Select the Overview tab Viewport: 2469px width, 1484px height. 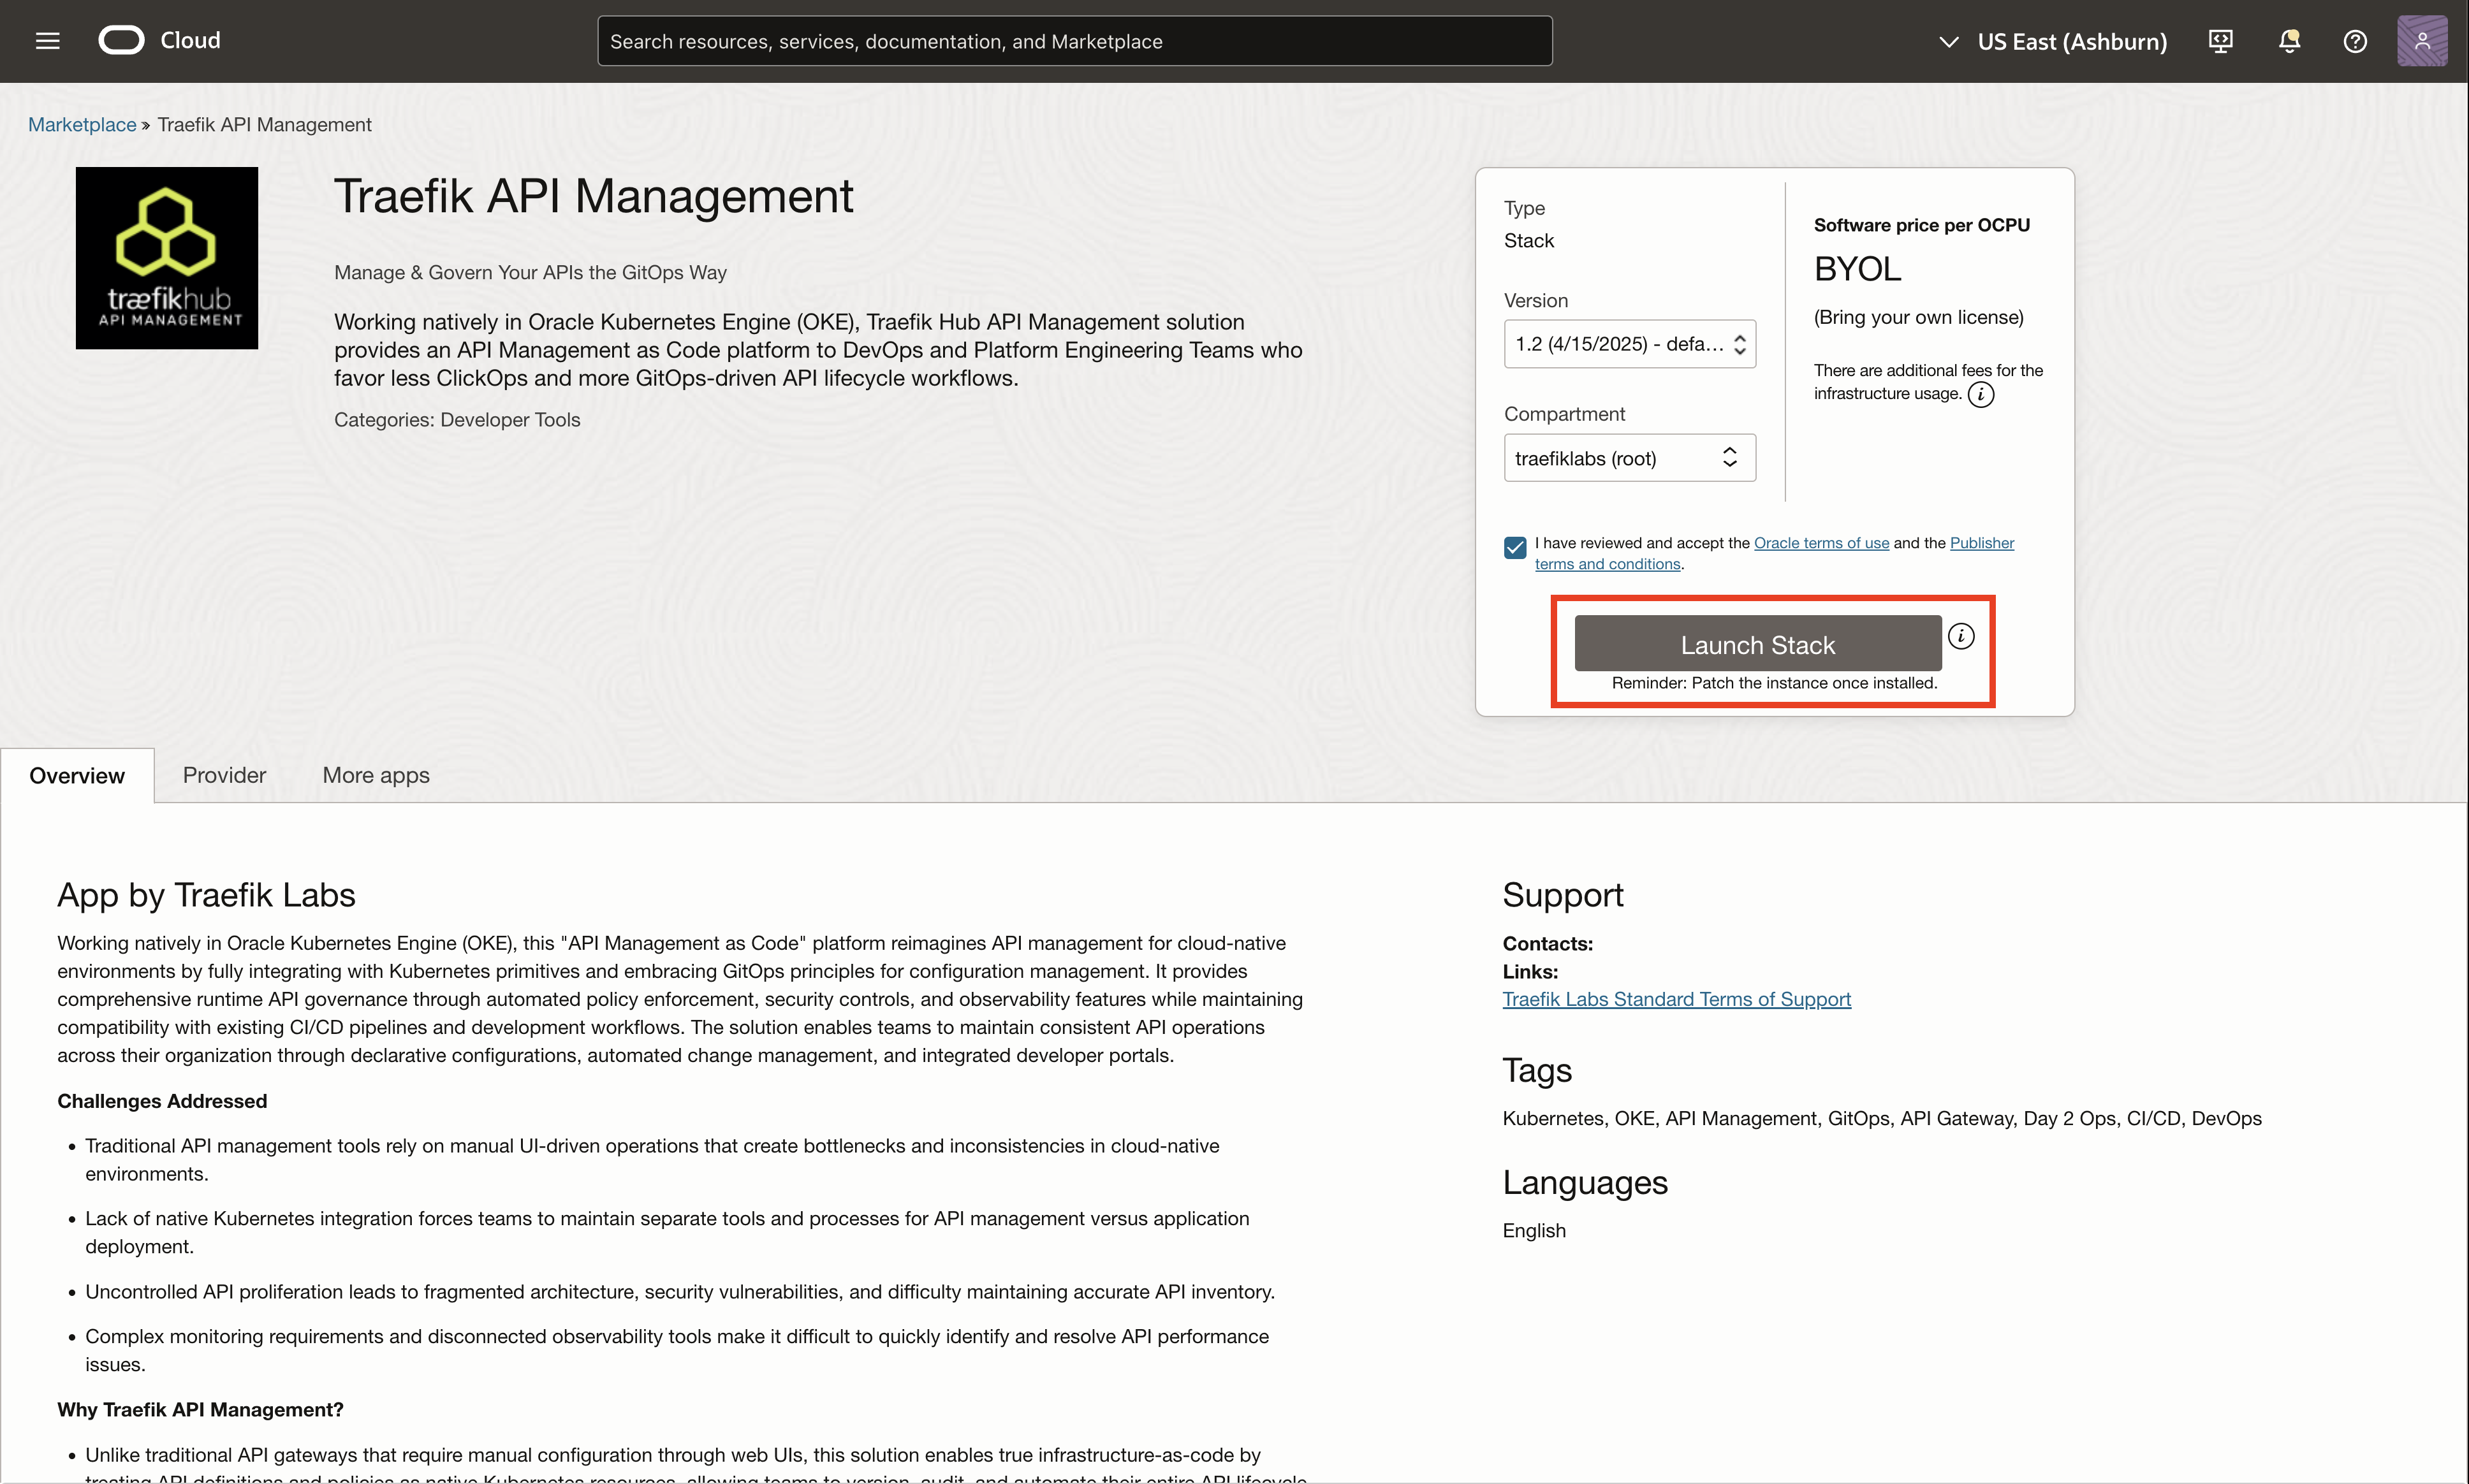[77, 775]
